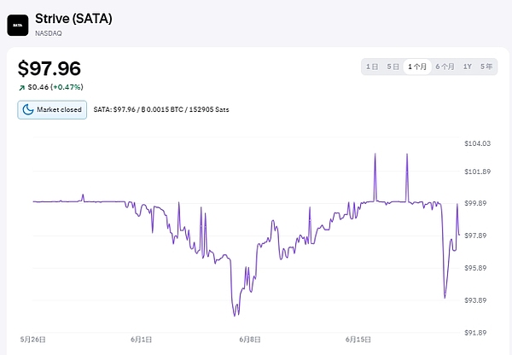Viewport: 512px width, 355px height.
Task: Click the black SATA logo icon
Action: tap(18, 25)
